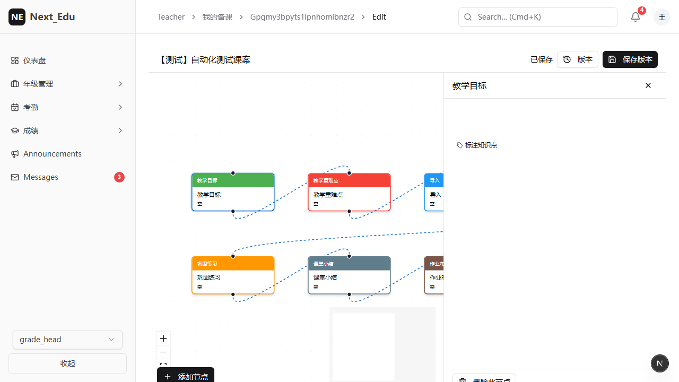Open 考勤 in the sidebar
Image resolution: width=679 pixels, height=382 pixels.
point(67,107)
